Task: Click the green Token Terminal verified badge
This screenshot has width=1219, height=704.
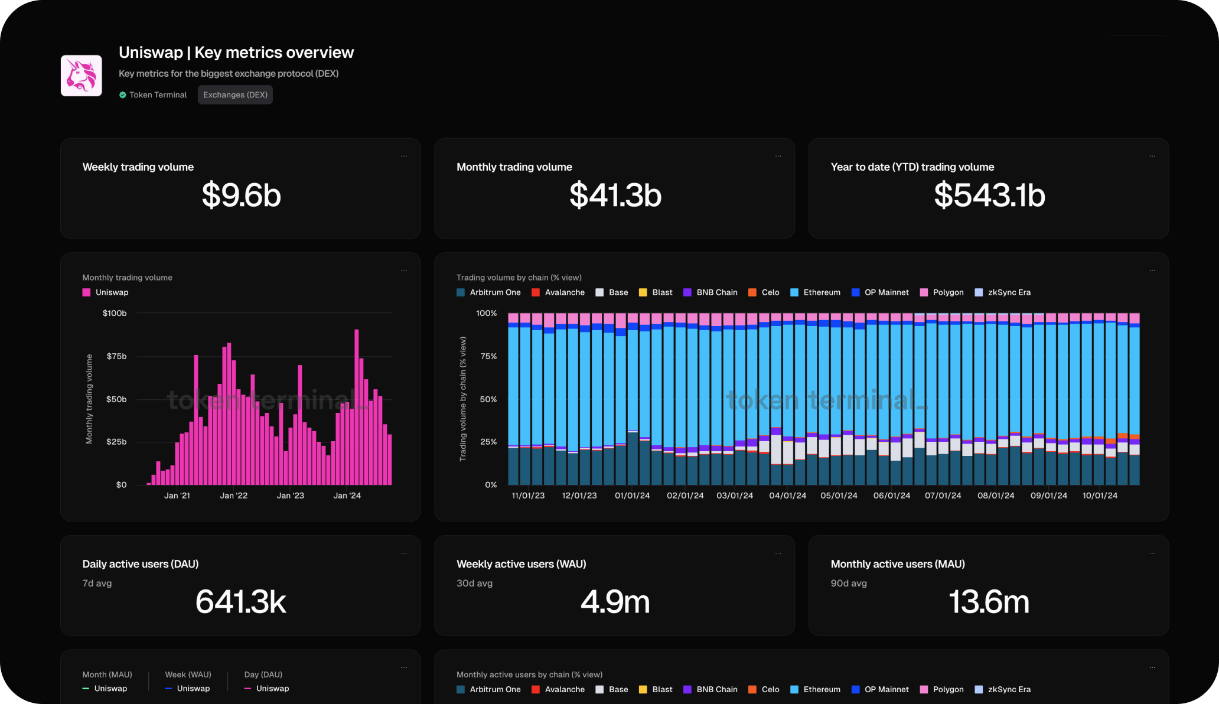Action: pos(123,95)
